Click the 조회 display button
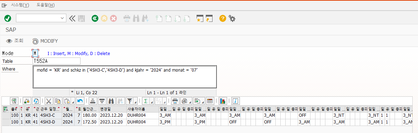Screen dimensions: 418x133 tap(15, 41)
